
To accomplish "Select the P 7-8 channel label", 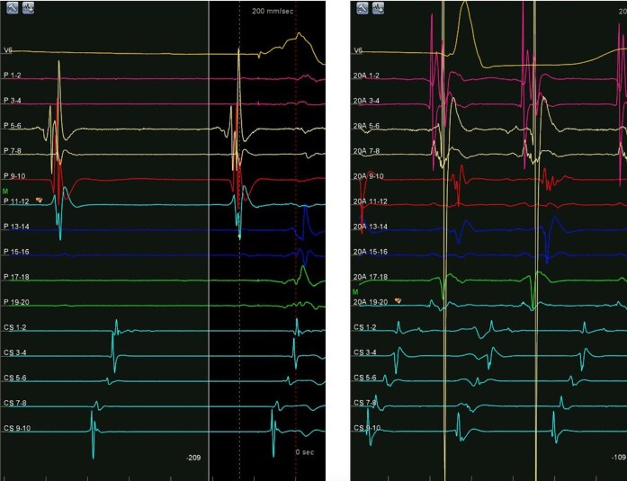I will 13,151.
